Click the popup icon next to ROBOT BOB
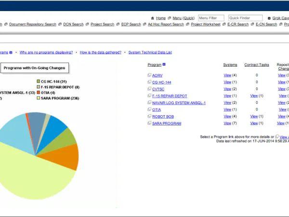This screenshot has height=217, width=289. pos(149,116)
